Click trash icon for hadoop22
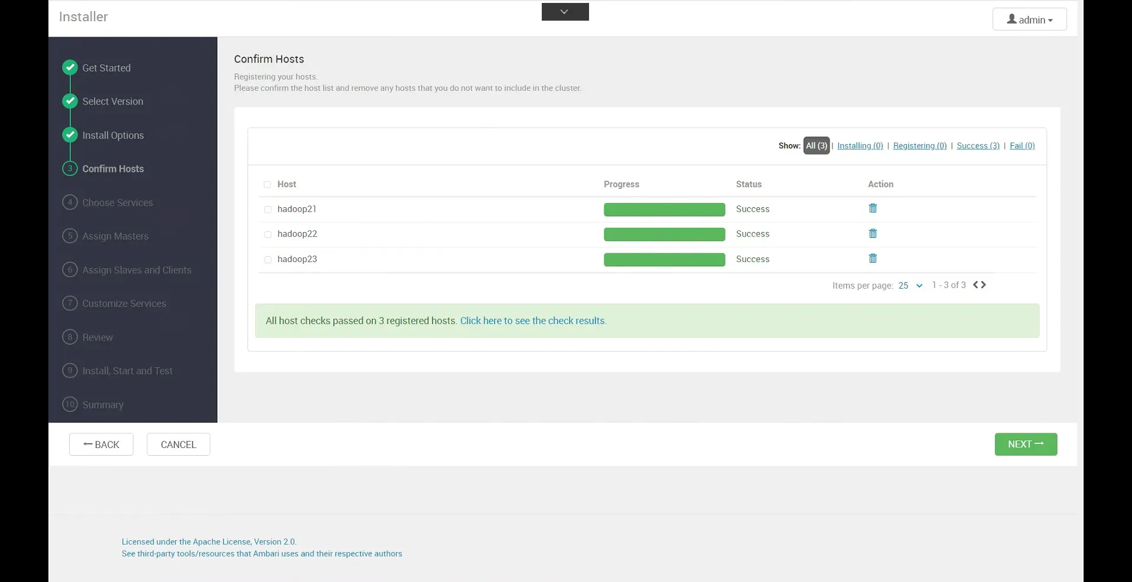The width and height of the screenshot is (1132, 582). 873,234
